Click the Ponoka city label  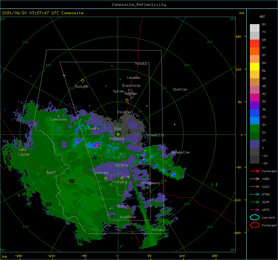coord(141,64)
